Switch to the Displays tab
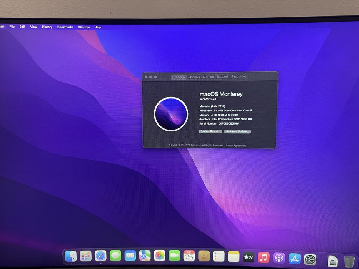359x269 pixels. pos(194,77)
